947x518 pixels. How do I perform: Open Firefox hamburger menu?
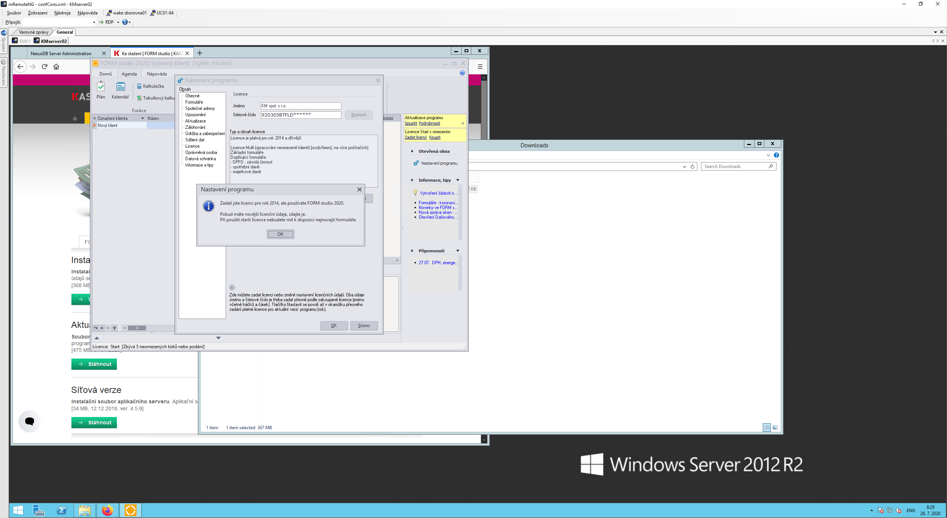point(480,67)
